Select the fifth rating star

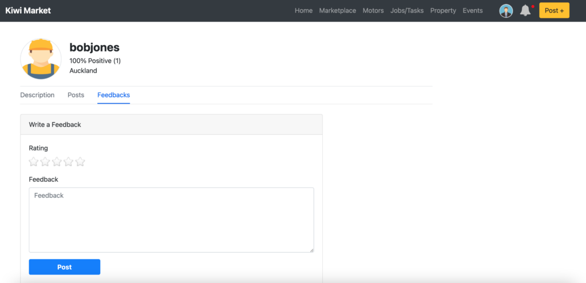[80, 162]
